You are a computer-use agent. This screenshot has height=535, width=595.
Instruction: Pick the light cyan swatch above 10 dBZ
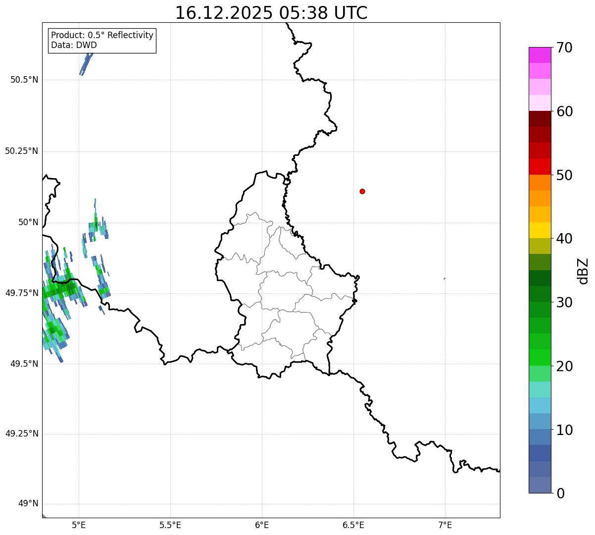pos(540,405)
